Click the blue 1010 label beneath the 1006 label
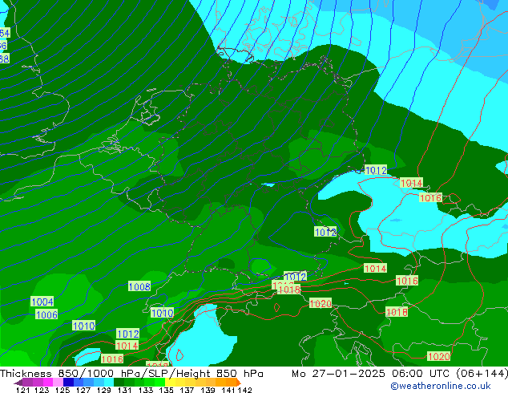Image resolution: width=508 pixels, height=393 pixels. click(x=84, y=326)
